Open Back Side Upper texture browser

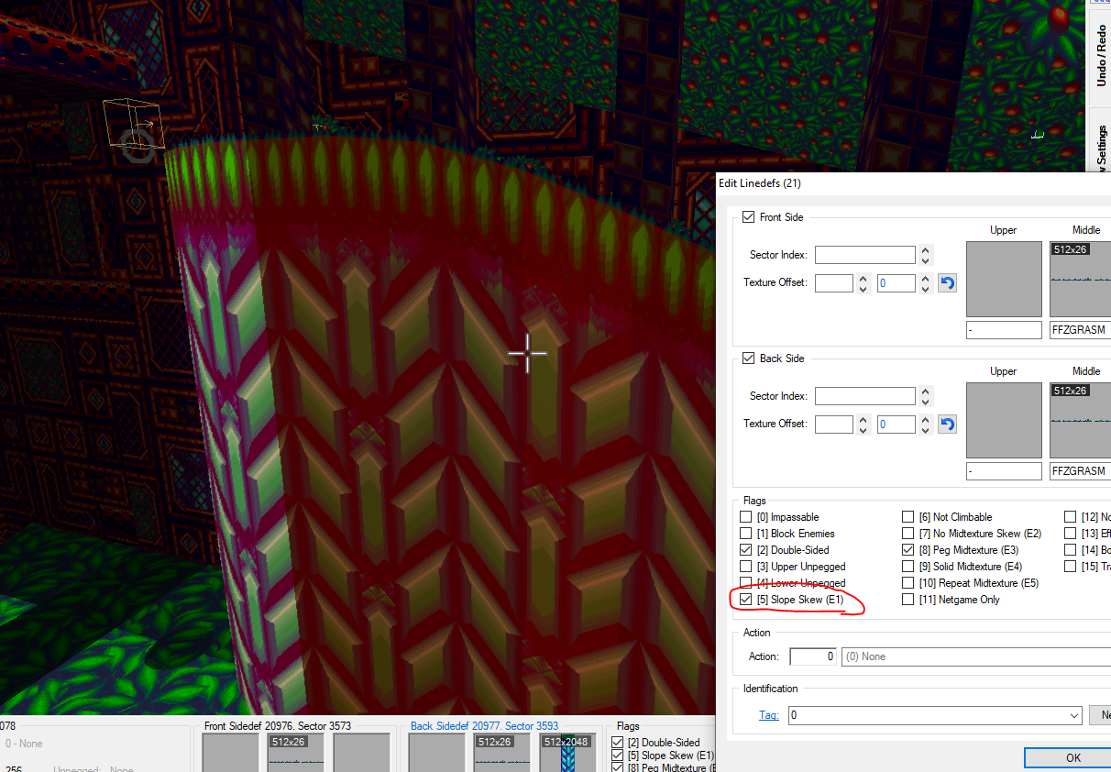1004,420
